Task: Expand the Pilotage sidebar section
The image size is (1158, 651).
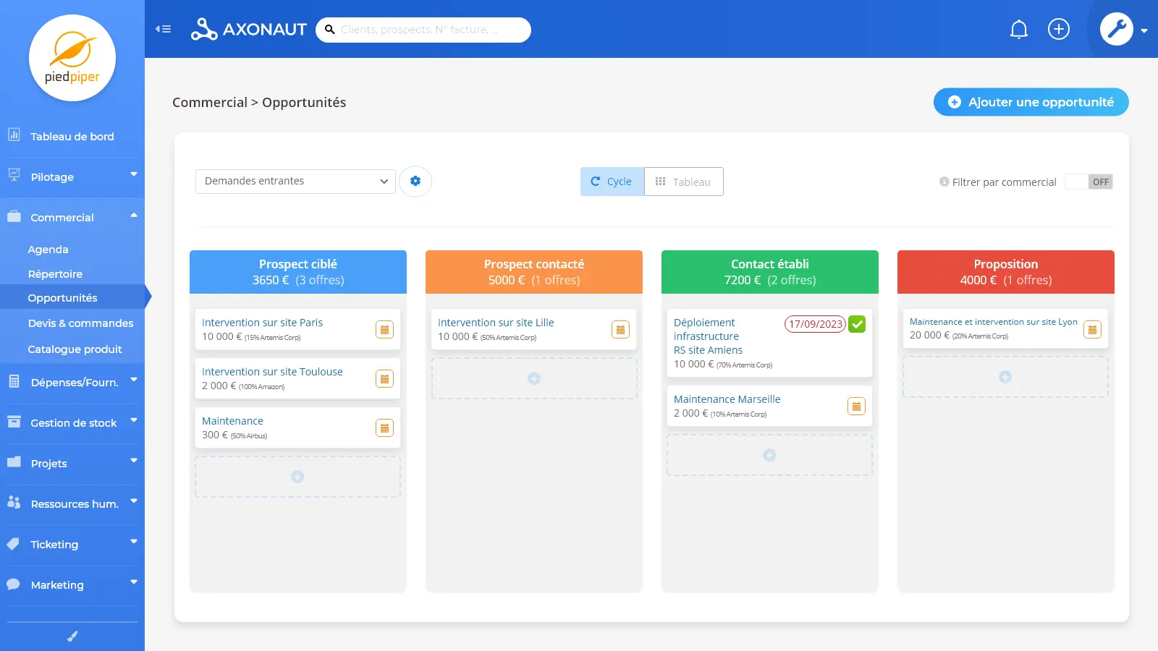Action: pyautogui.click(x=72, y=177)
